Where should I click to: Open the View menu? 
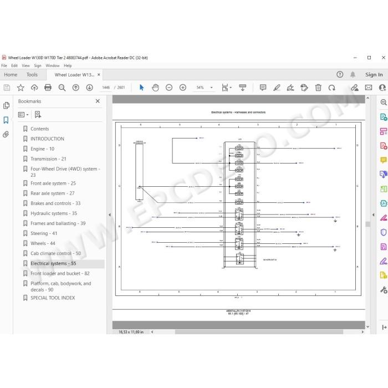[25, 65]
